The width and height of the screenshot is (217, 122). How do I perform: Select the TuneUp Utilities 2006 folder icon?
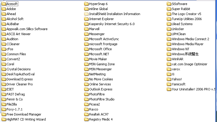click(x=169, y=19)
